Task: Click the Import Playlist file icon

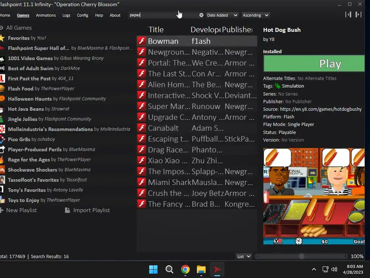Action: [x=68, y=210]
